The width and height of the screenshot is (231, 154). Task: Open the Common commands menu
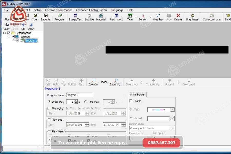(x=59, y=10)
